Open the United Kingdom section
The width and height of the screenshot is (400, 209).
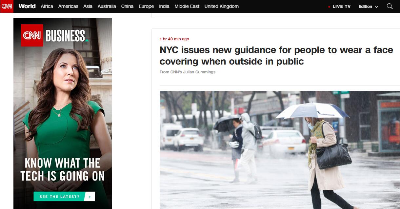tap(222, 6)
